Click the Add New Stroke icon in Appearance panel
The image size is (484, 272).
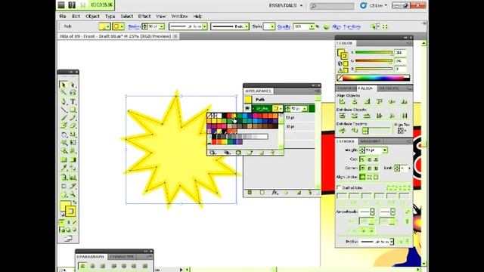pos(250,193)
